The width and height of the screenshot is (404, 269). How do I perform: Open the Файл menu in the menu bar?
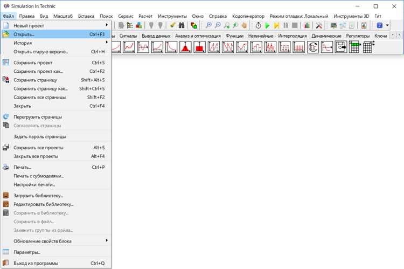pos(9,16)
